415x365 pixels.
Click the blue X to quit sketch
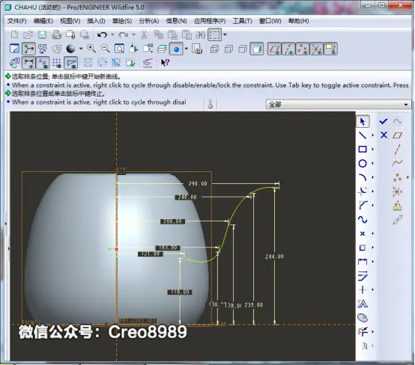tap(384, 135)
